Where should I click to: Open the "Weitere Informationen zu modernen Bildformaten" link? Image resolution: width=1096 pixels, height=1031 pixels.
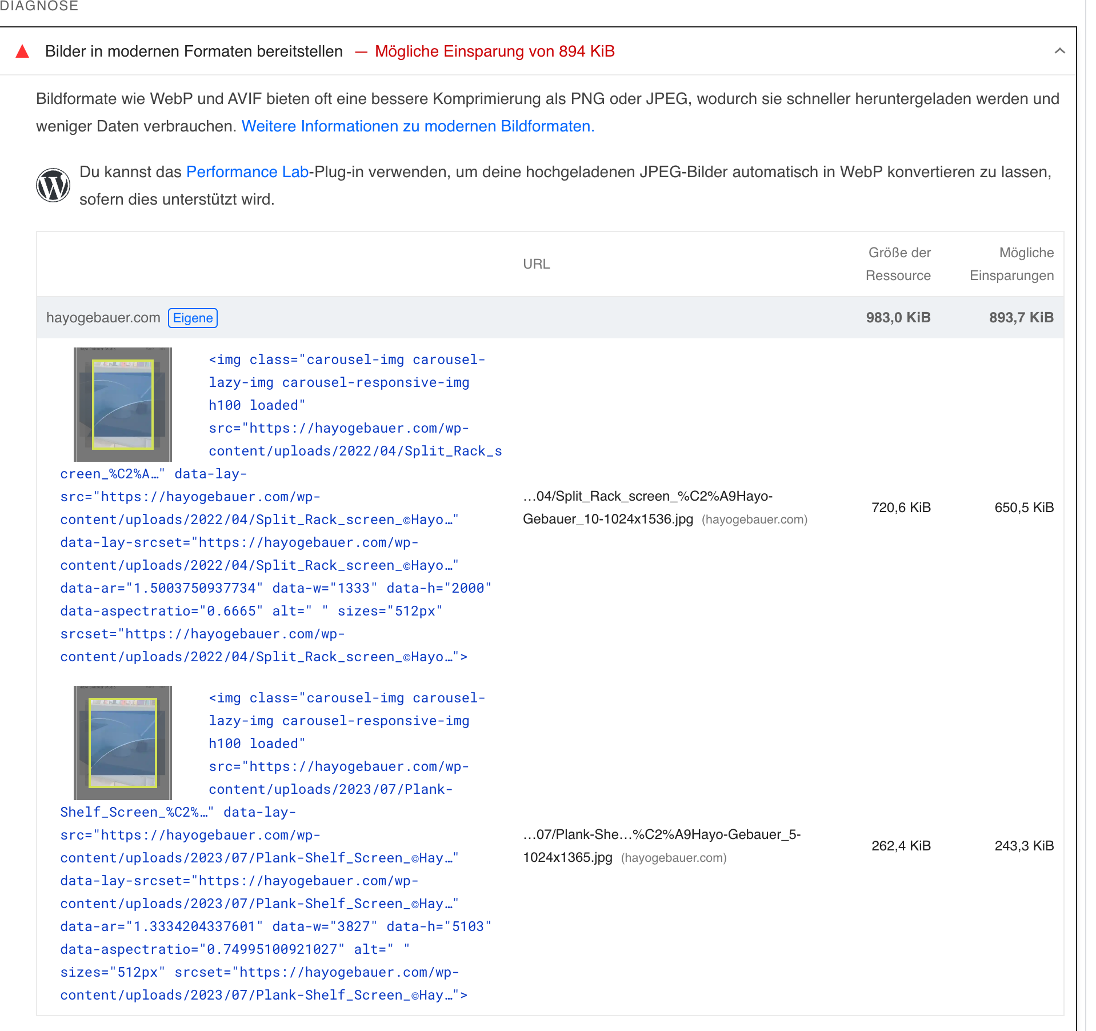tap(418, 126)
